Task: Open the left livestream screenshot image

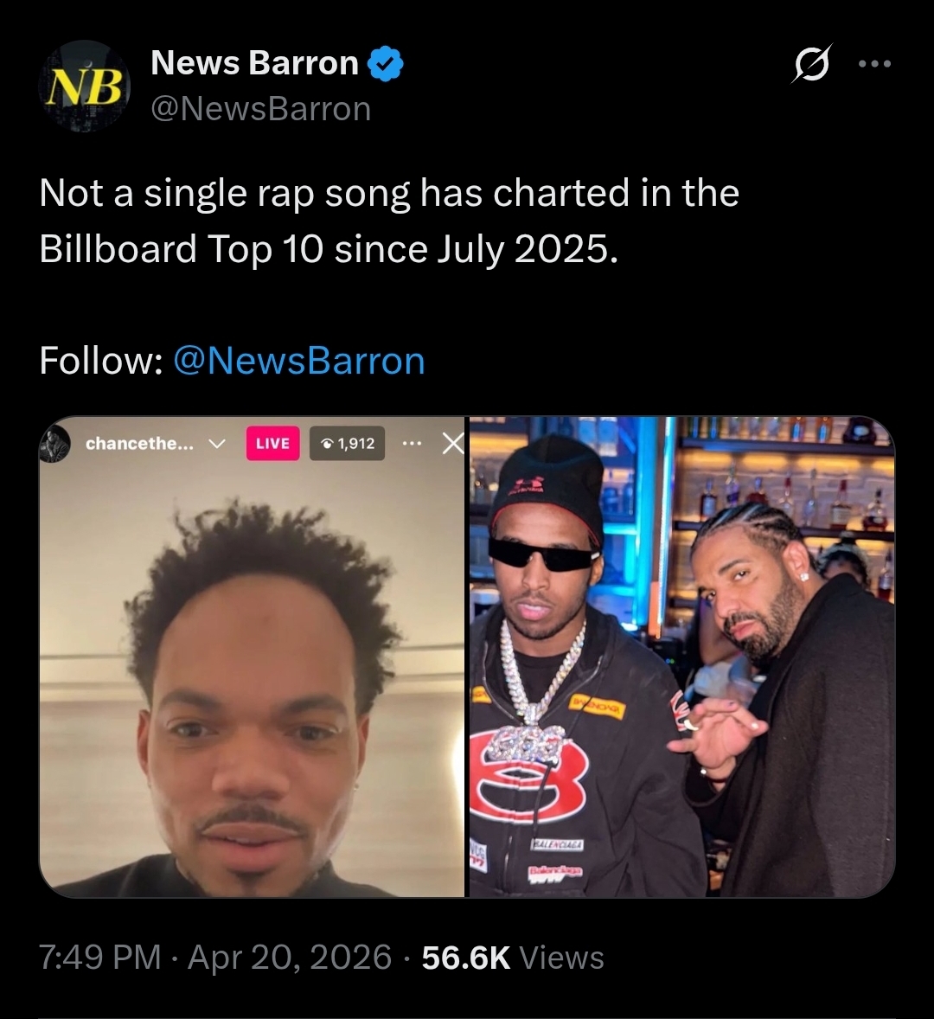Action: tap(252, 657)
